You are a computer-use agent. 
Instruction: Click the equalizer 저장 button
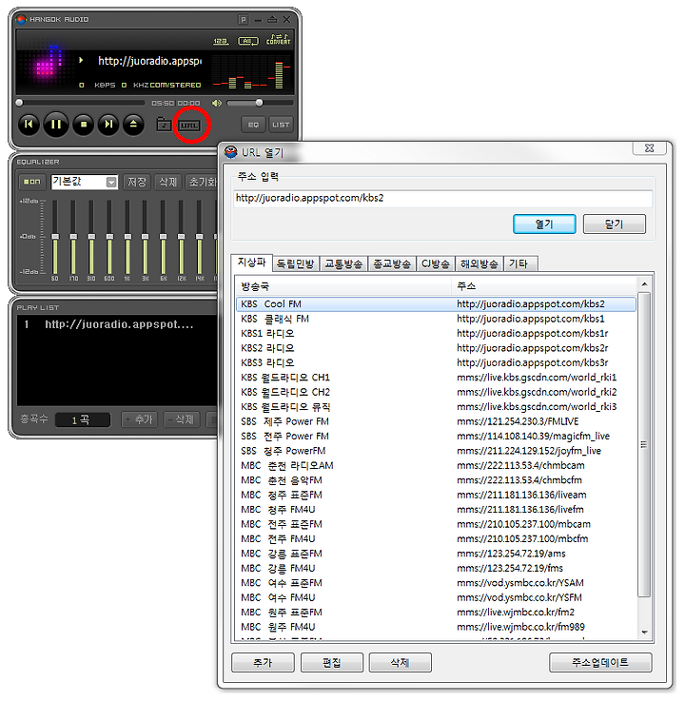[137, 182]
